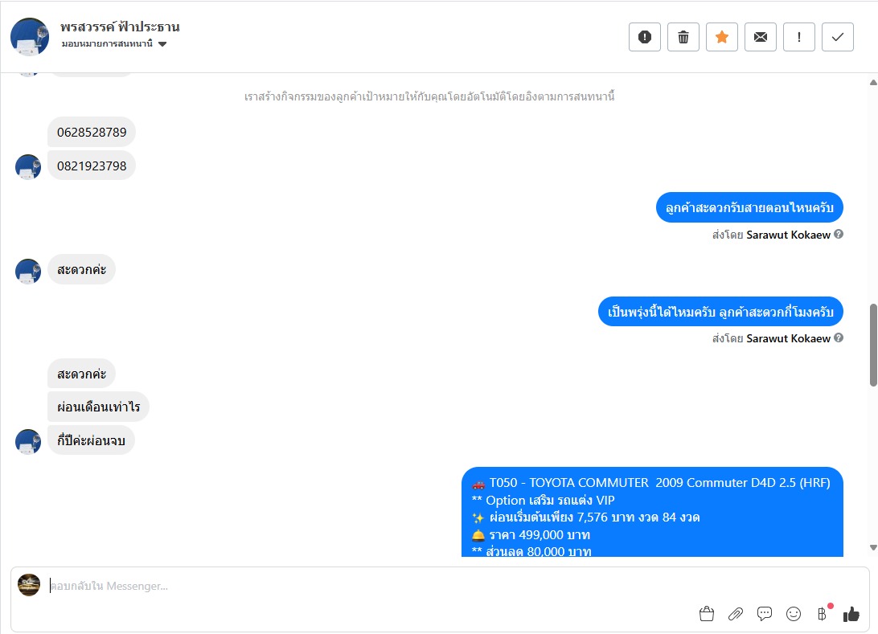Open the shopping bag products icon
Screen dimensions: 878x634
tap(707, 614)
